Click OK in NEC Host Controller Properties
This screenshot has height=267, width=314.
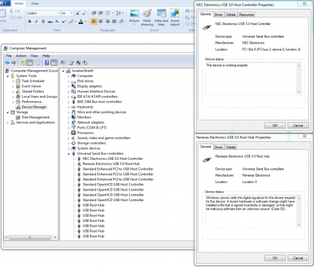(275, 125)
